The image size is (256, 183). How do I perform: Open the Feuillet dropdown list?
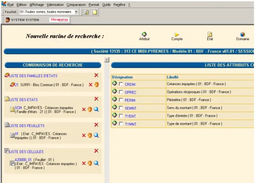click(x=76, y=12)
